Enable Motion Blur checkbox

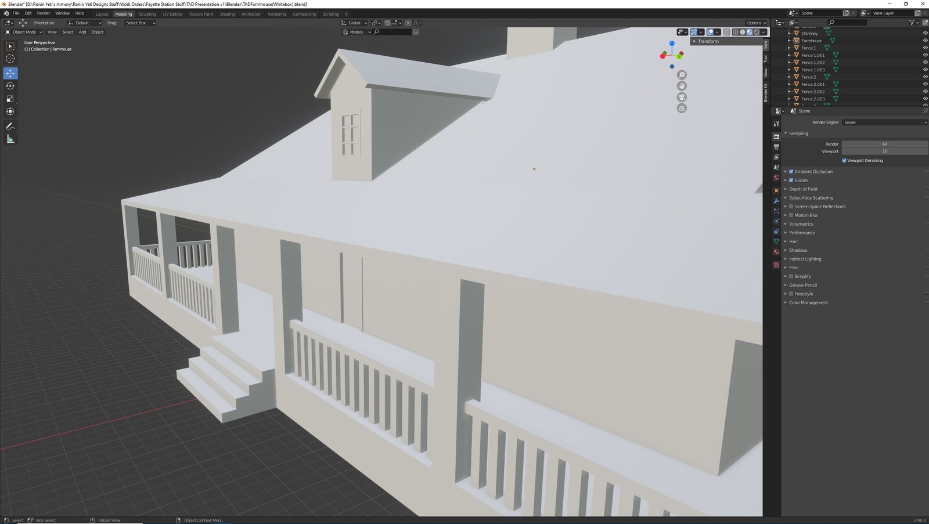tap(791, 215)
